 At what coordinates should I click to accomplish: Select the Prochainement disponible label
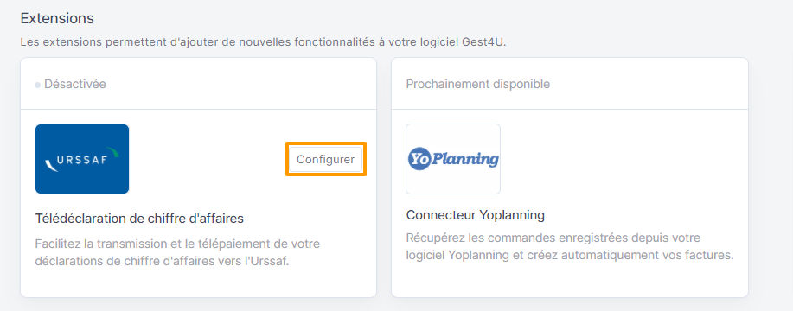(478, 84)
